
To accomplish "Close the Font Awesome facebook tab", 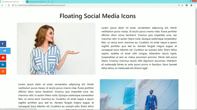I will [48, 2].
